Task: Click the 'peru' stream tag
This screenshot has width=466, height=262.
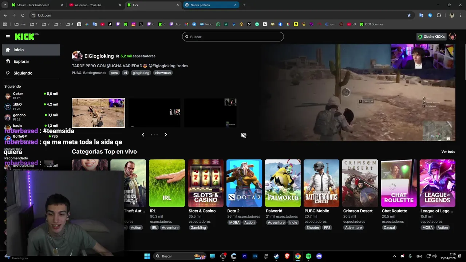Action: pos(114,73)
